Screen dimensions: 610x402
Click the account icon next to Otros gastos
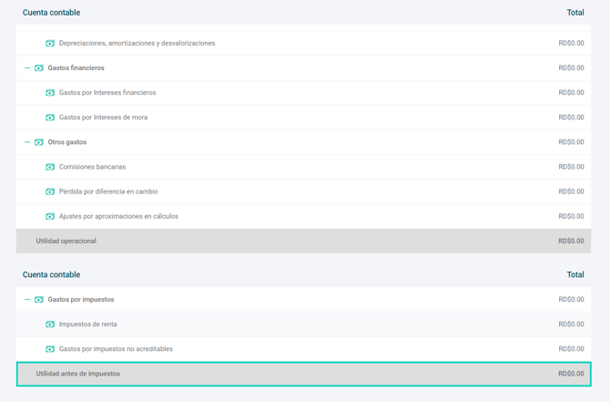tap(39, 142)
